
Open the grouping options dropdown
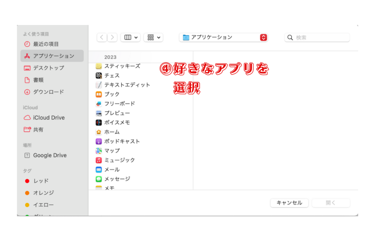pyautogui.click(x=153, y=37)
